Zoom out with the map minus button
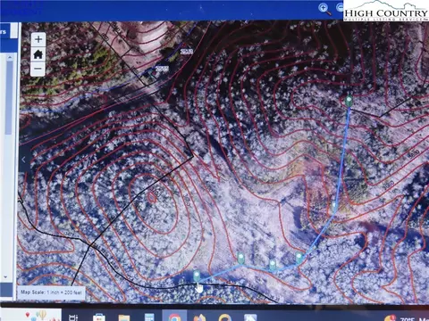 click(38, 69)
